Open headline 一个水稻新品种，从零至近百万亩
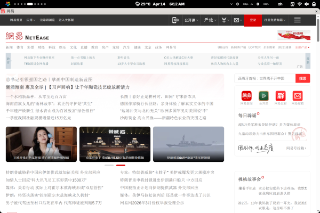320x213 pixels. click(x=36, y=96)
